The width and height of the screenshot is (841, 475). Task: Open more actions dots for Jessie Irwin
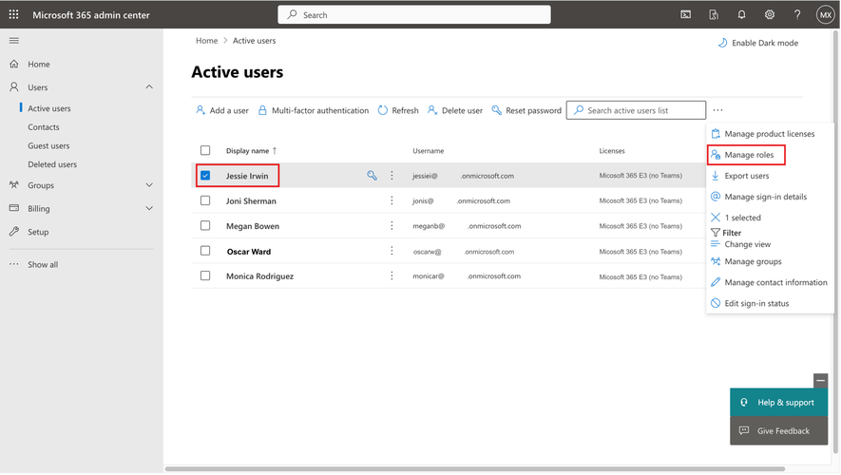click(x=392, y=176)
